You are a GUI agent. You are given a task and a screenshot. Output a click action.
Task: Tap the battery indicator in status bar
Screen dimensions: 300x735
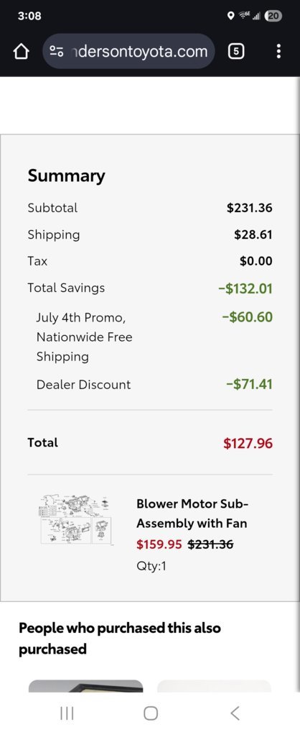[273, 16]
